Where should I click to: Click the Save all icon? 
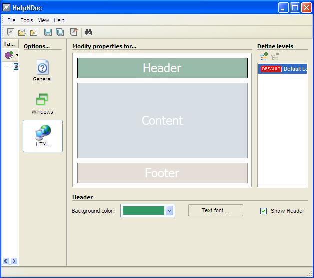pyautogui.click(x=60, y=32)
